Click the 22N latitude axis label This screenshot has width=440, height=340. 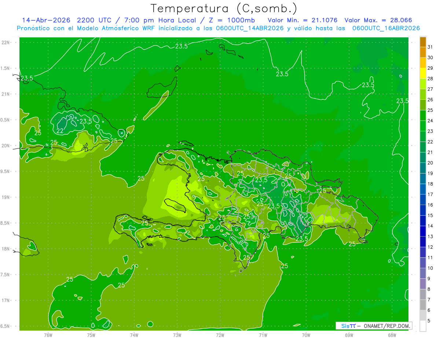(5, 43)
